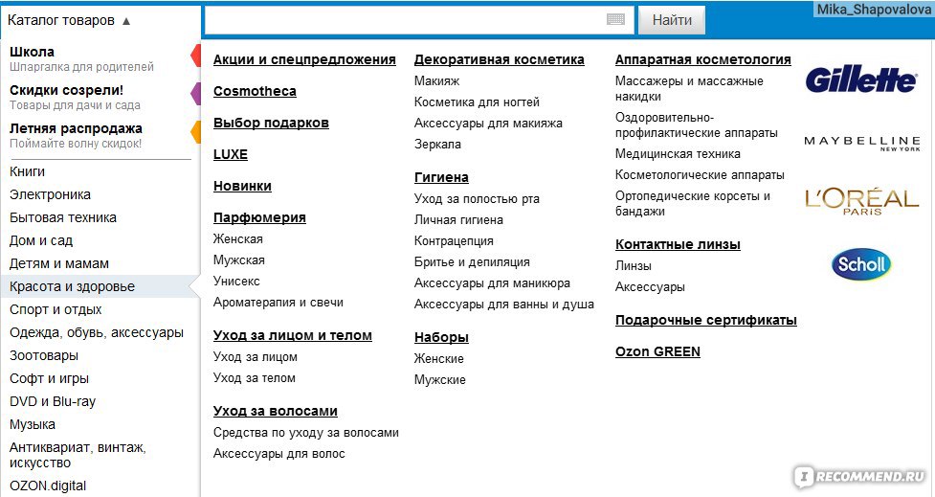Open the Контрацепция link

[454, 241]
